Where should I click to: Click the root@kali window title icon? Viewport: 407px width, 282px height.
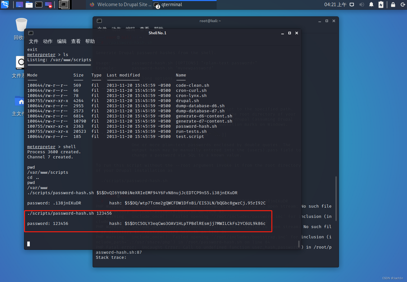(x=99, y=21)
